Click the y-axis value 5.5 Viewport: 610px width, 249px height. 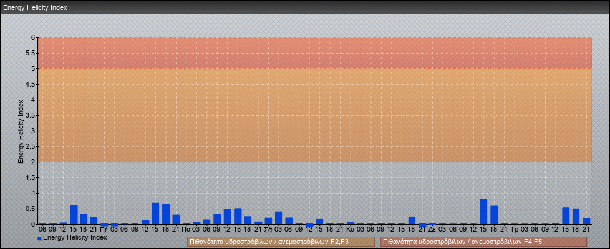pyautogui.click(x=31, y=53)
